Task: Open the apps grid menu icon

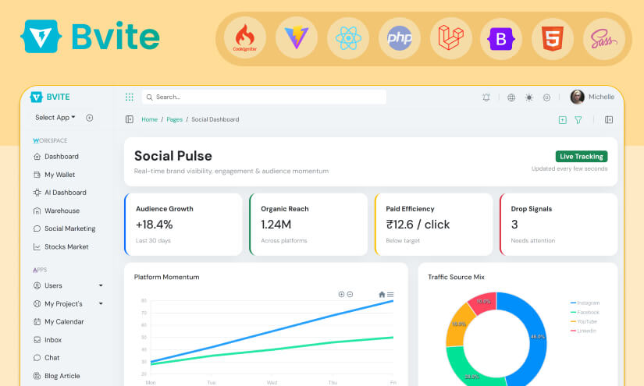Action: 130,97
